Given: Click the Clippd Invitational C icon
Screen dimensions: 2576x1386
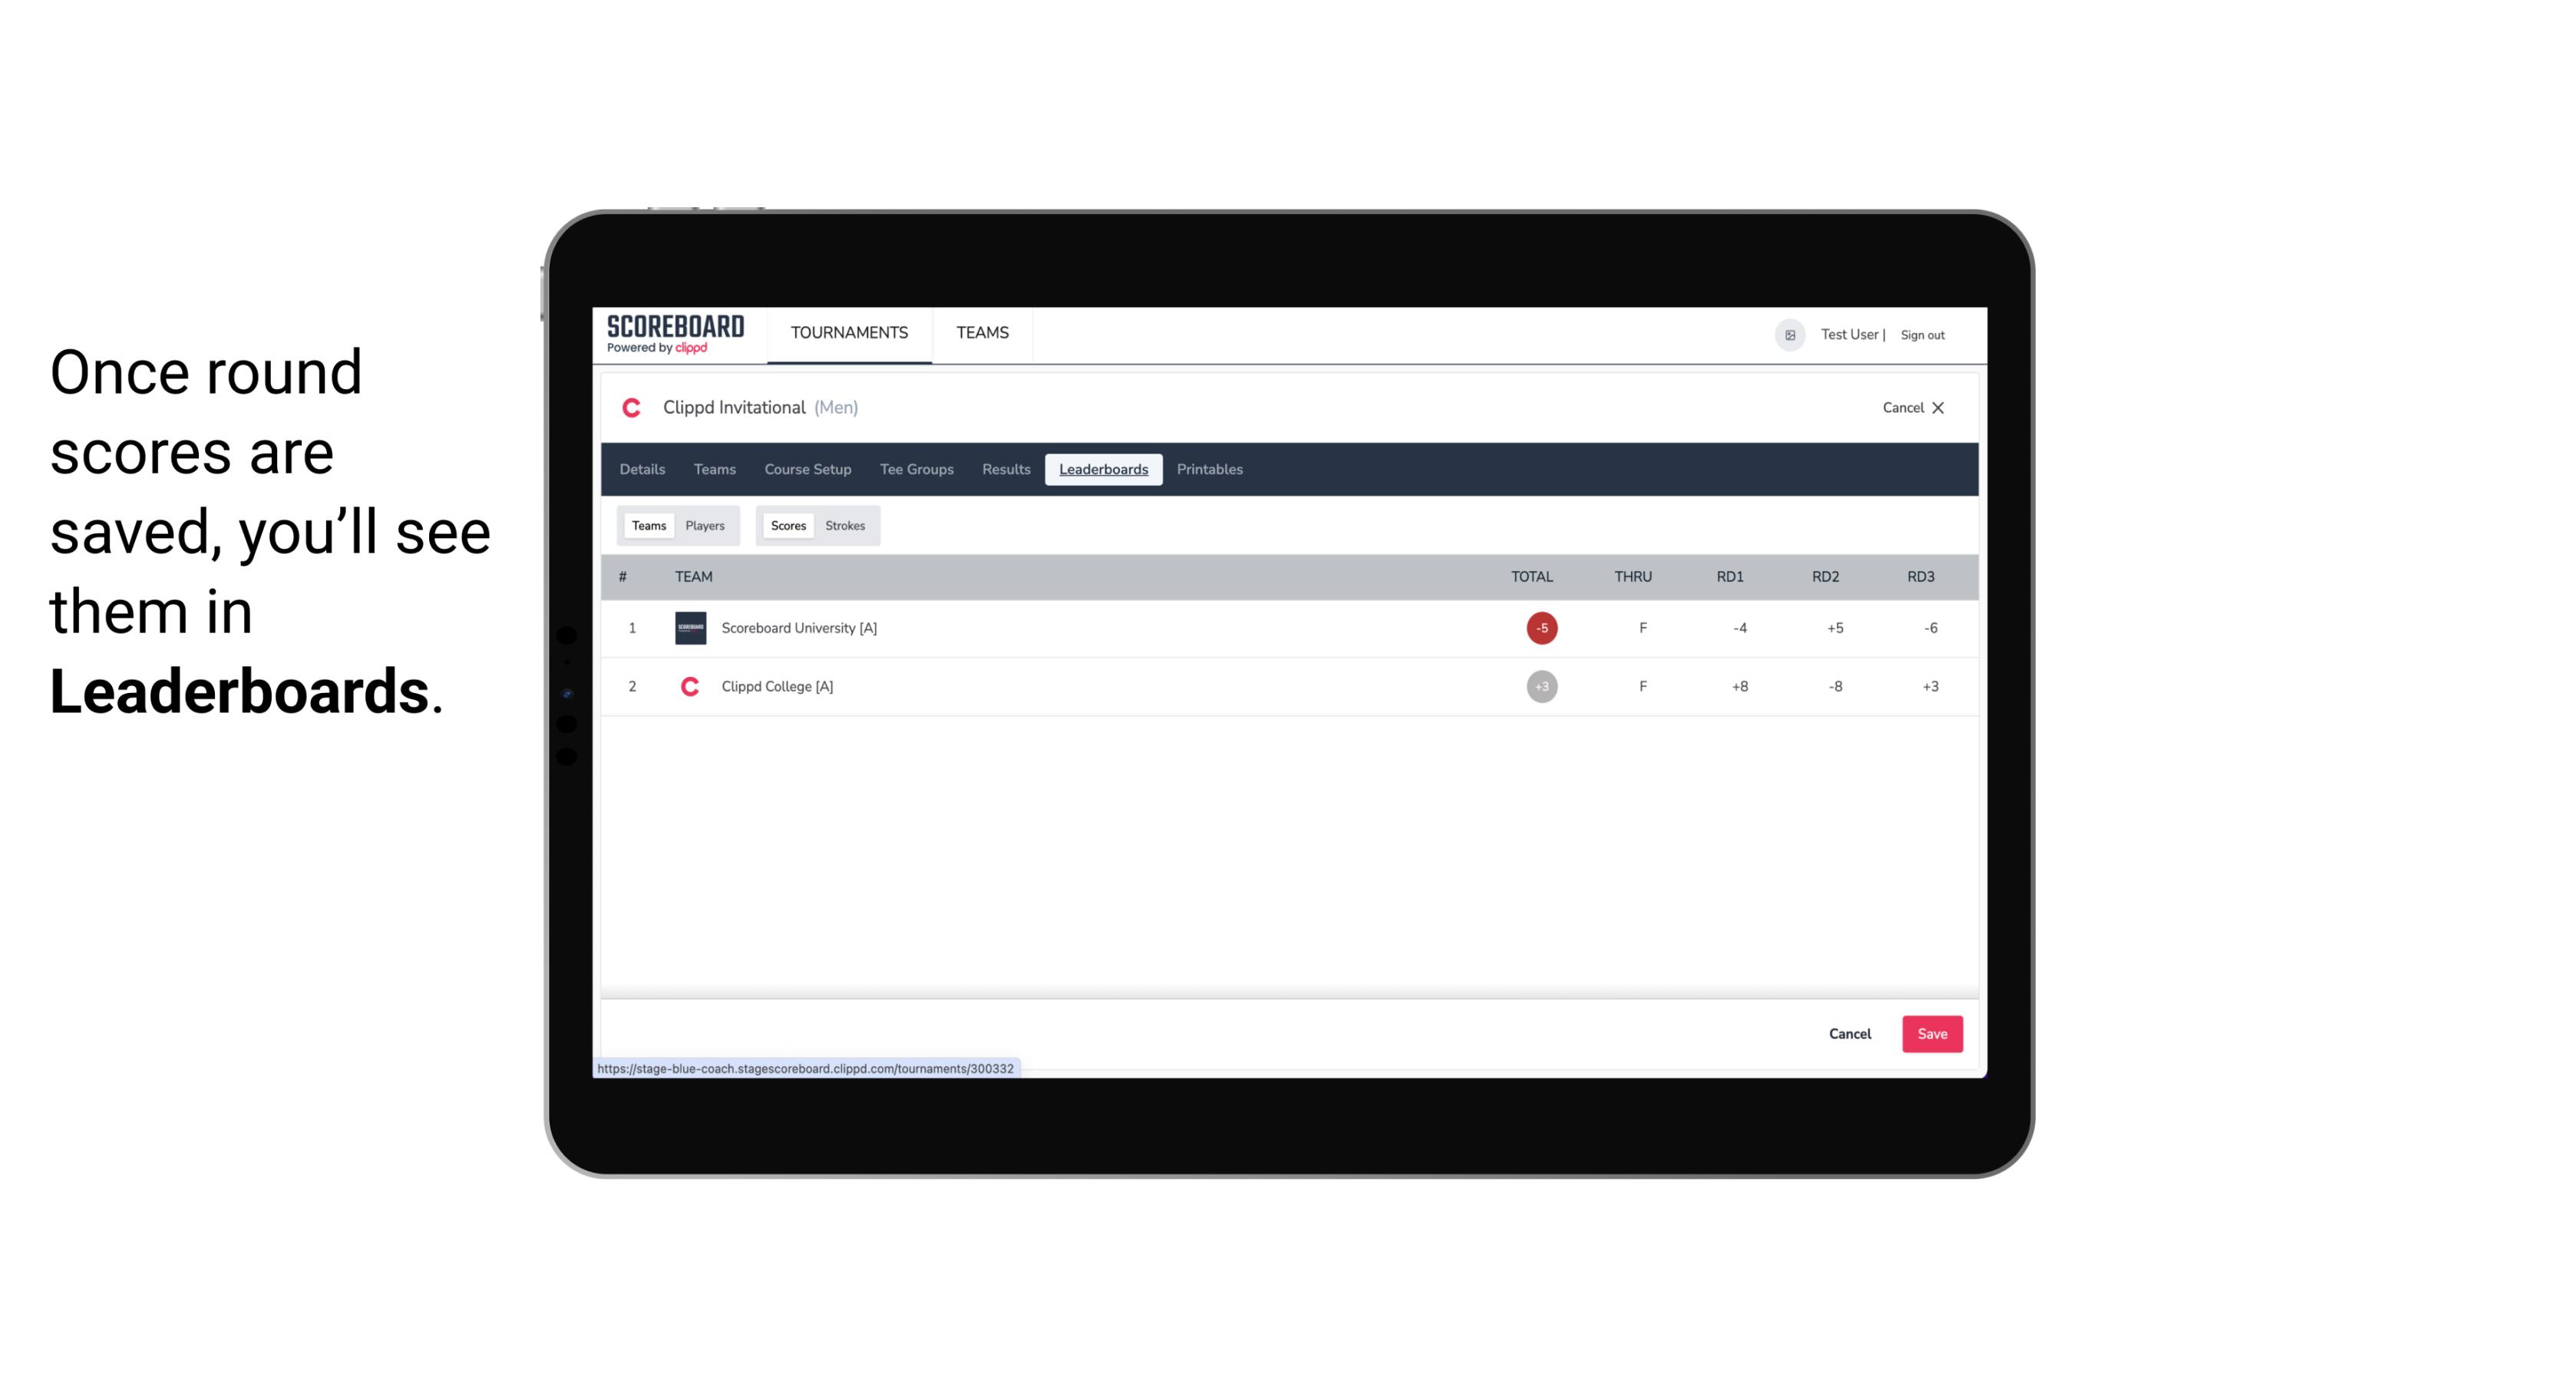Looking at the screenshot, I should click(x=635, y=408).
